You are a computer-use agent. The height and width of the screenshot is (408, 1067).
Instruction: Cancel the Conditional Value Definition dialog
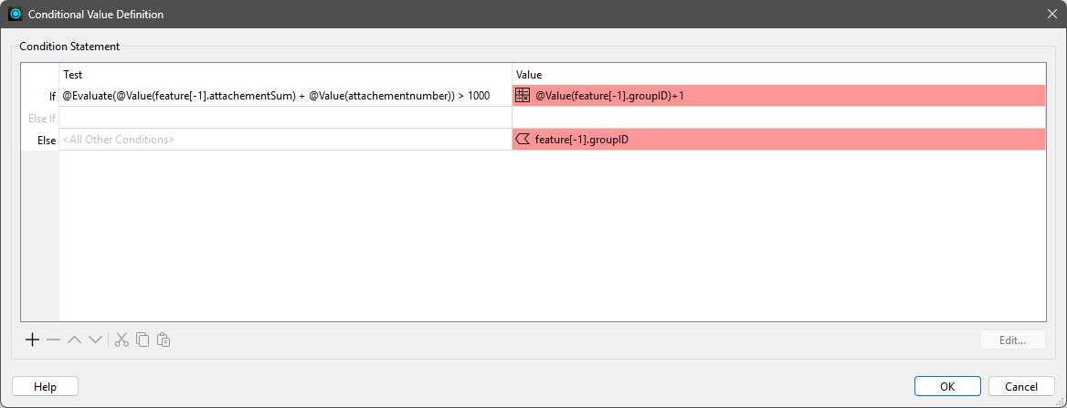(x=1020, y=386)
